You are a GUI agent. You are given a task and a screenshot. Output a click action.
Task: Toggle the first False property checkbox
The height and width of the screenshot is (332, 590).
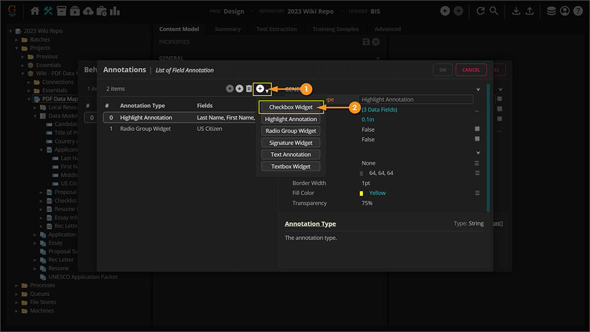(477, 129)
